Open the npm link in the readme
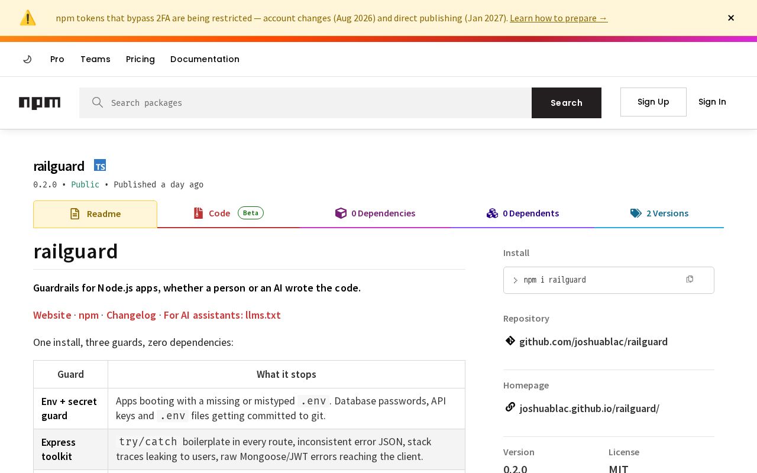 (x=89, y=315)
